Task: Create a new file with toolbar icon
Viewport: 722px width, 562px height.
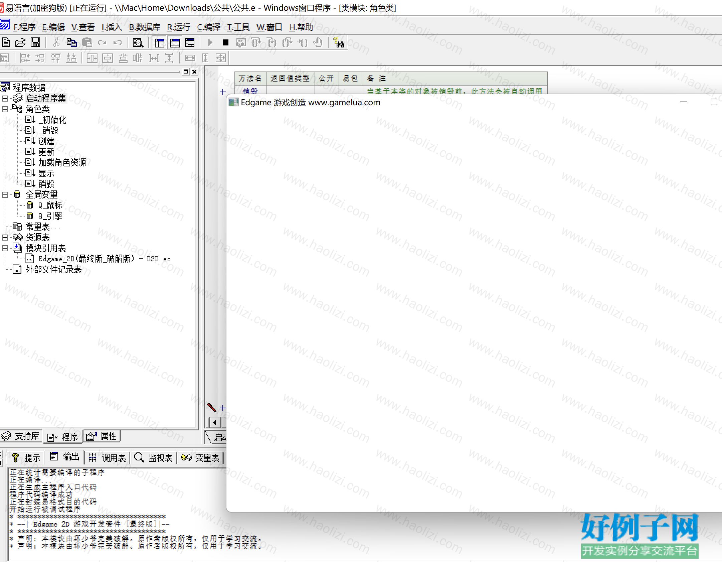Action: (6, 42)
